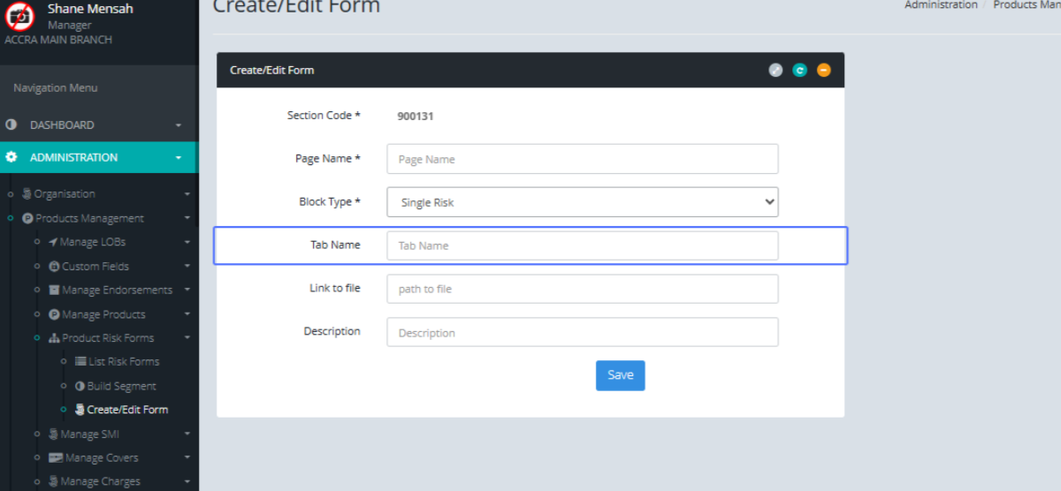1061x491 pixels.
Task: Click the user avatar logo
Action: click(20, 17)
